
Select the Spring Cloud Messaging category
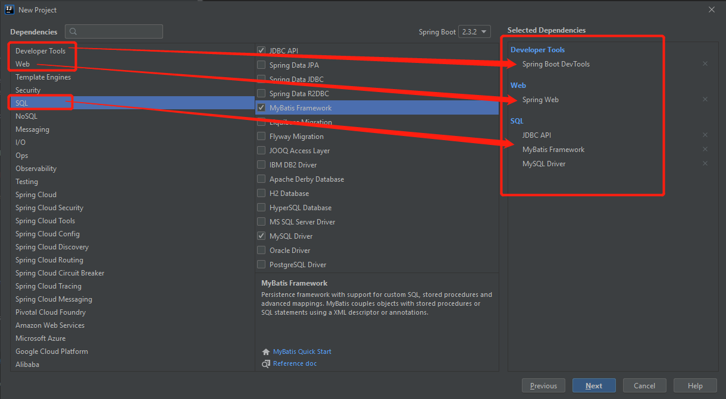(x=132, y=299)
